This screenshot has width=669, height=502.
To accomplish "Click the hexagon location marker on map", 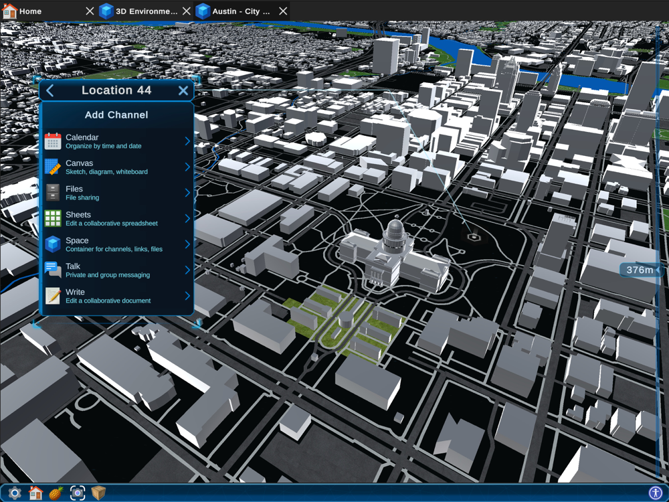I will click(x=474, y=236).
